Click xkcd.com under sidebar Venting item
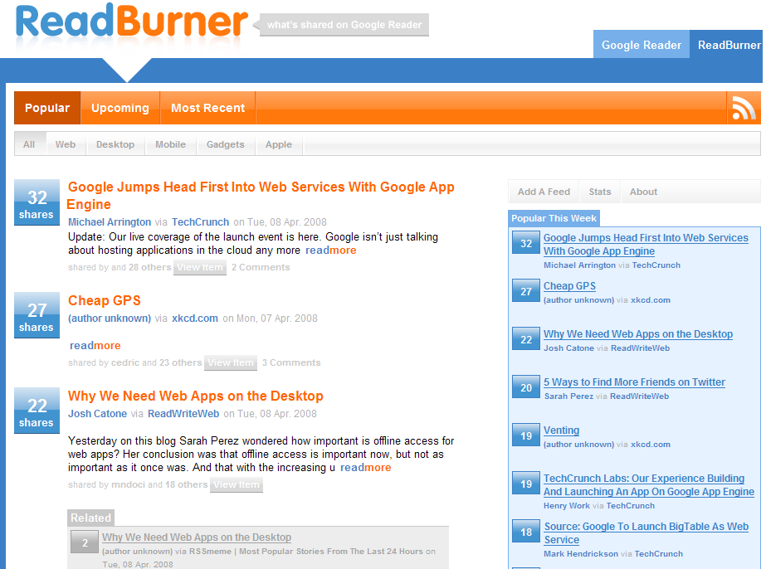The width and height of the screenshot is (766, 569). tap(650, 444)
